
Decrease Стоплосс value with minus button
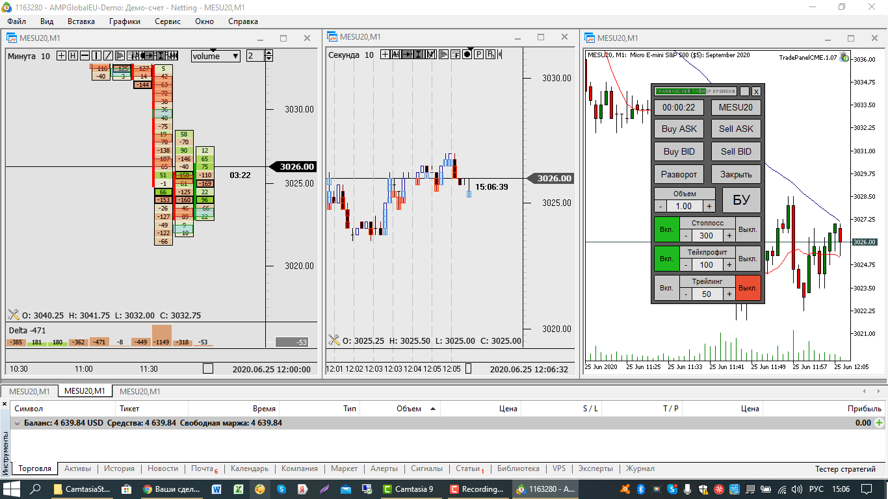tap(685, 235)
